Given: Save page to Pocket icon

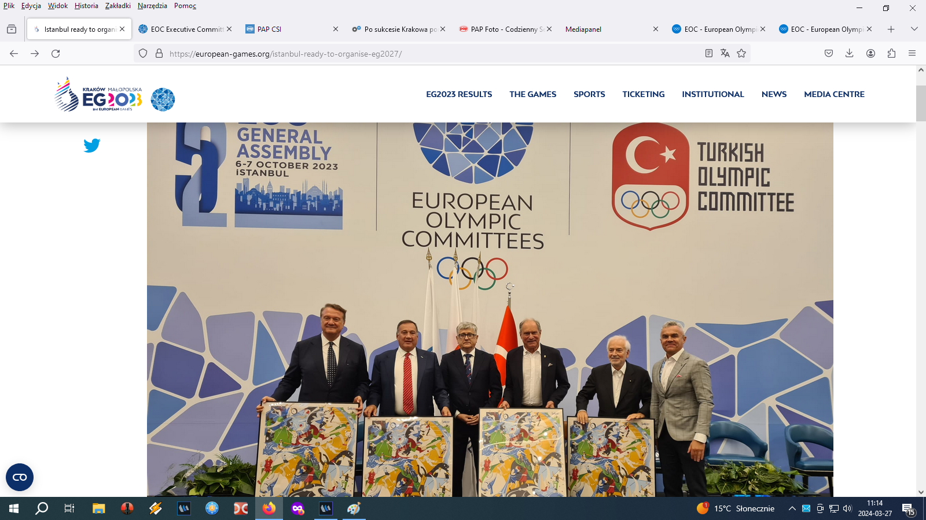Looking at the screenshot, I should 829,53.
